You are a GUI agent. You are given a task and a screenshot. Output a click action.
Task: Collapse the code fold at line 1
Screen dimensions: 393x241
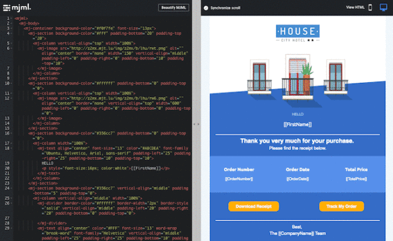click(12, 18)
